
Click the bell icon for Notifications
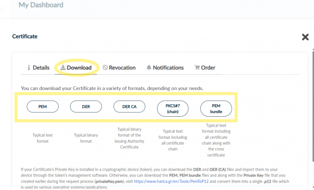point(149,68)
